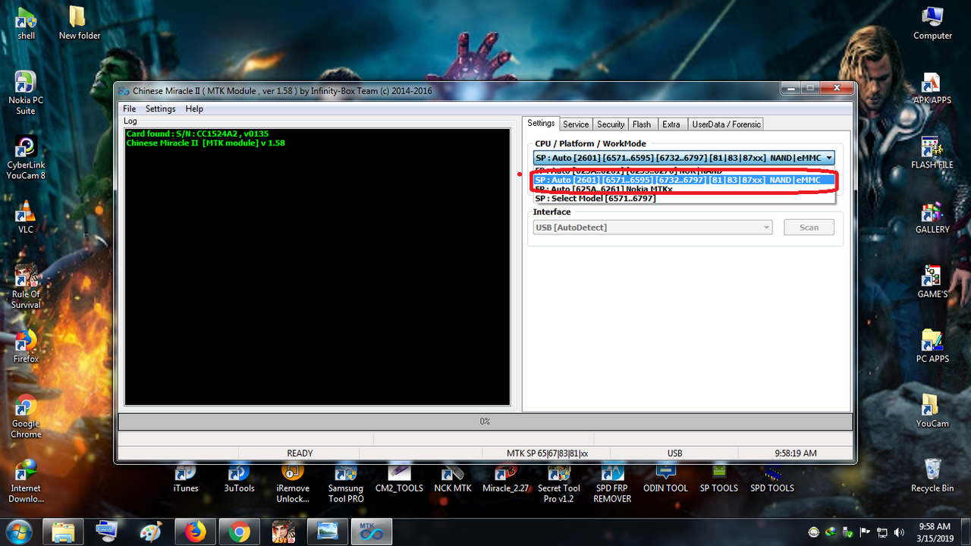Open the shell desktop shortcut
This screenshot has width=971, height=546.
[x=26, y=23]
